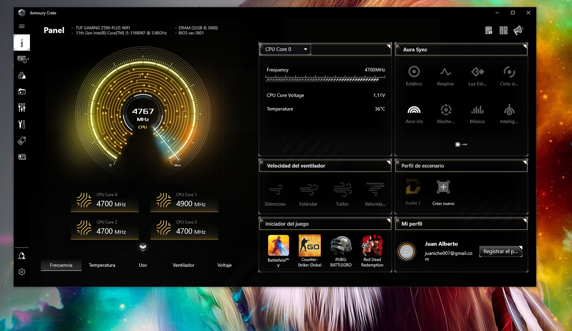
Task: Open the CPU Core 0 dropdown
Action: pos(285,49)
